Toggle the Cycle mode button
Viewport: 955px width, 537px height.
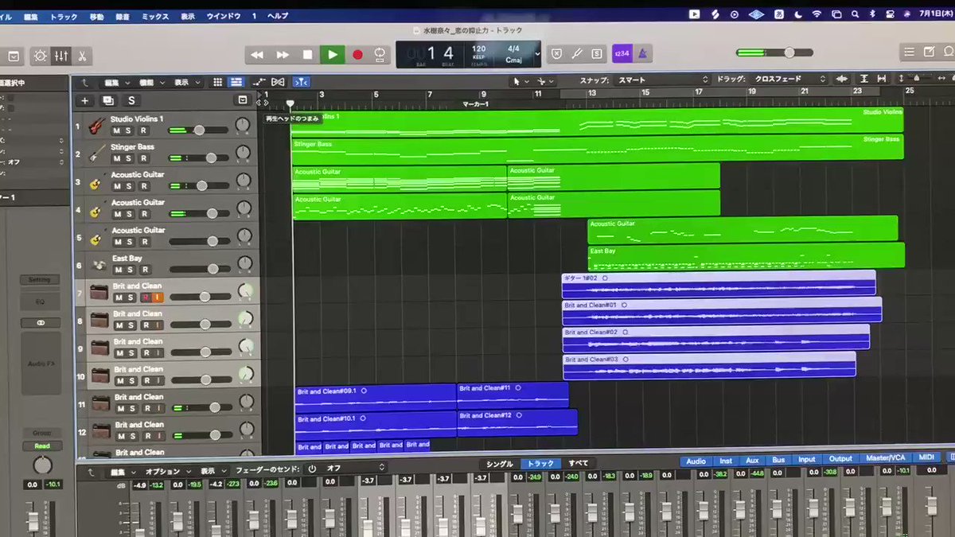[380, 54]
